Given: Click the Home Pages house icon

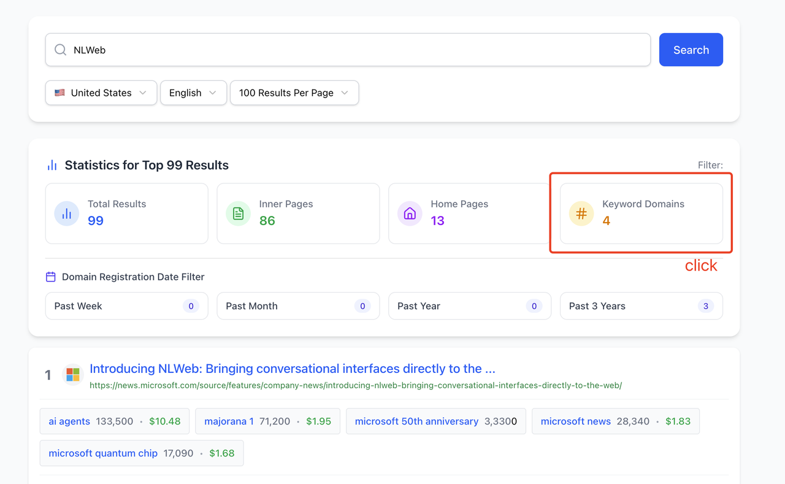Looking at the screenshot, I should click(x=410, y=213).
